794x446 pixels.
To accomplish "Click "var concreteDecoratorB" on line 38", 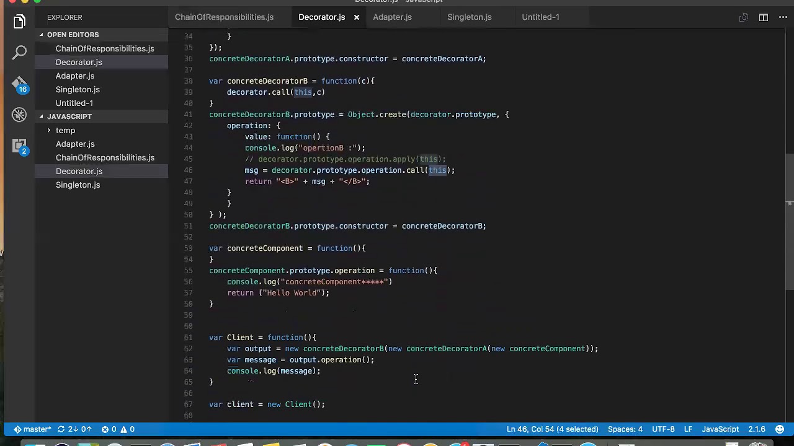I will tap(258, 81).
